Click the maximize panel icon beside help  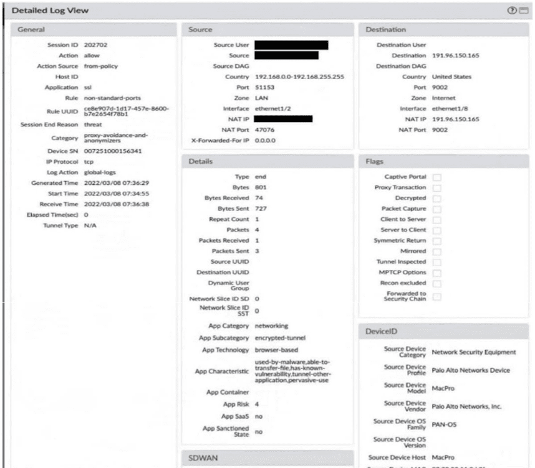[x=521, y=11]
